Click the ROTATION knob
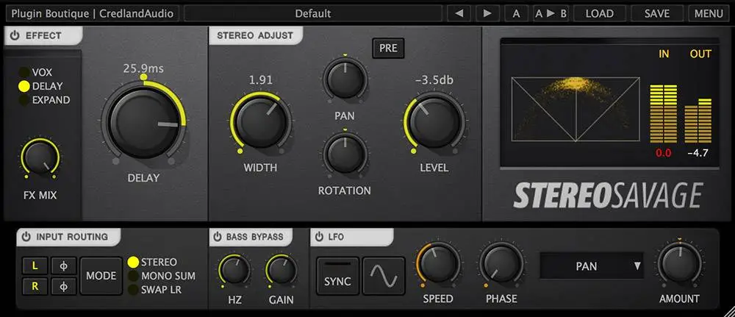Viewport: 735px width, 317px height. click(345, 153)
